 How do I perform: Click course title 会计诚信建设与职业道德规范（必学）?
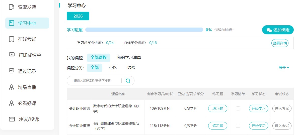[x=116, y=126]
